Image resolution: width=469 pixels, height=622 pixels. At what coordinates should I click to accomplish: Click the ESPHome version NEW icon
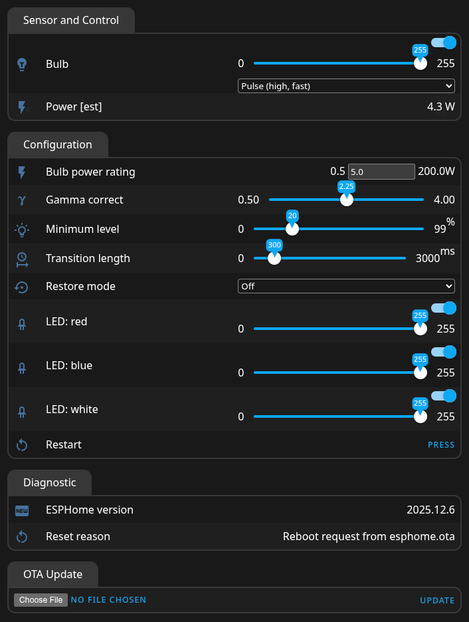[22, 510]
